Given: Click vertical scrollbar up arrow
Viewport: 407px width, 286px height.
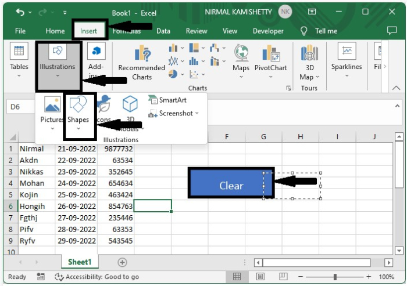Looking at the screenshot, I should [399, 137].
